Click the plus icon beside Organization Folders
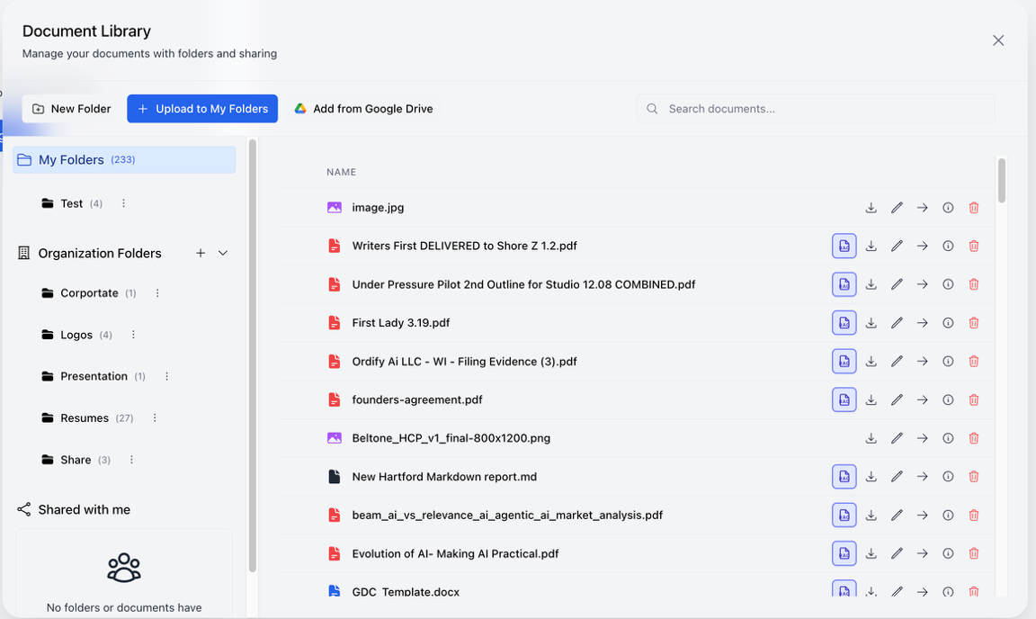The image size is (1036, 619). point(201,253)
